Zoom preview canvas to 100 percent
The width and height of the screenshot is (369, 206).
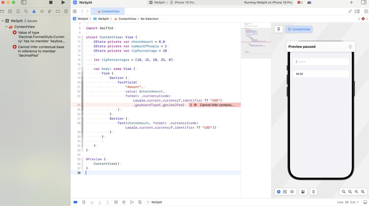pos(350,192)
